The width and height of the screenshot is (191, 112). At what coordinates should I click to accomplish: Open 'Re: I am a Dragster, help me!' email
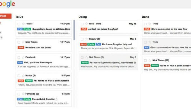click(x=117, y=45)
